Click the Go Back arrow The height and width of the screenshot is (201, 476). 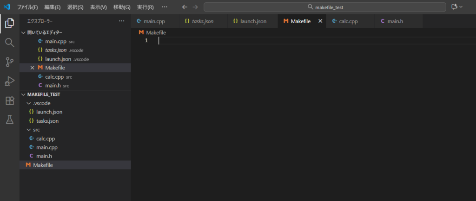point(185,7)
